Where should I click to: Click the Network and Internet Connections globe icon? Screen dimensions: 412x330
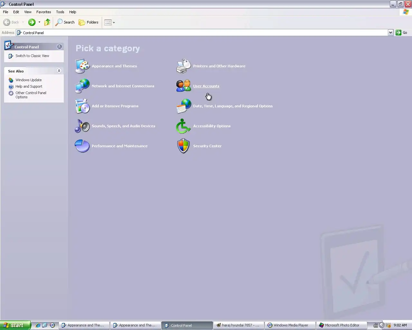coord(82,86)
